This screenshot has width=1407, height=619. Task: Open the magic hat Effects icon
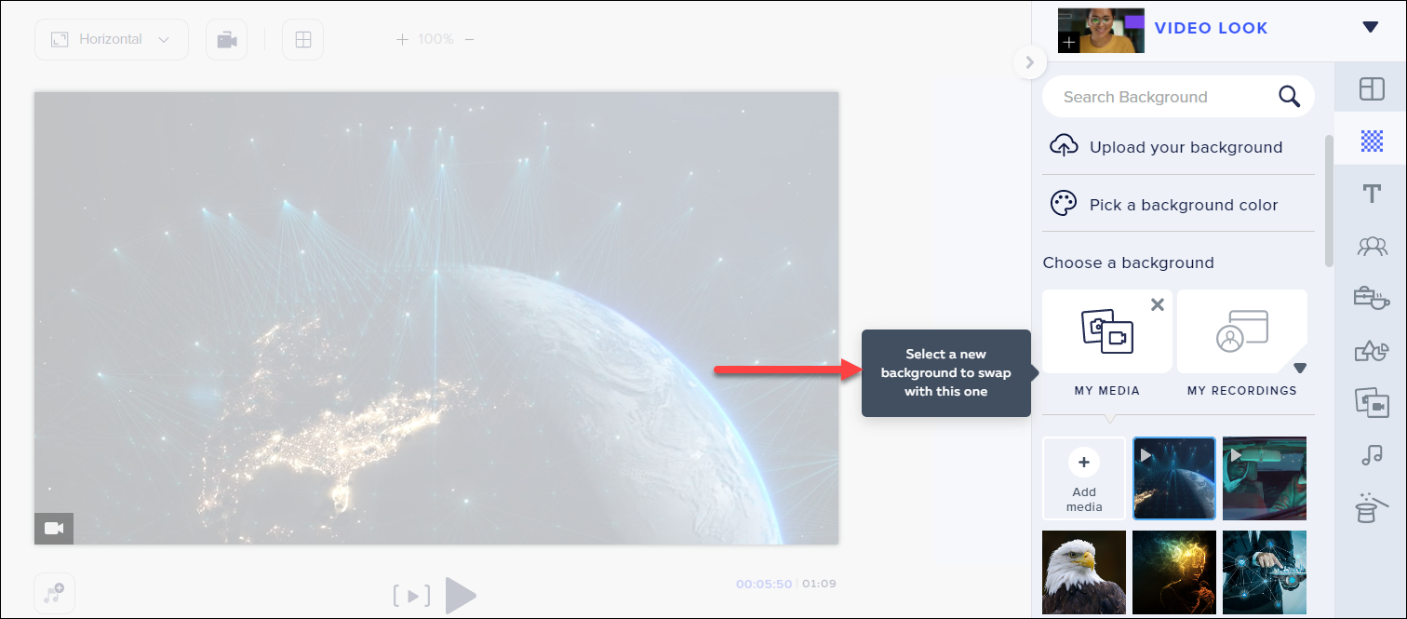pos(1371,508)
